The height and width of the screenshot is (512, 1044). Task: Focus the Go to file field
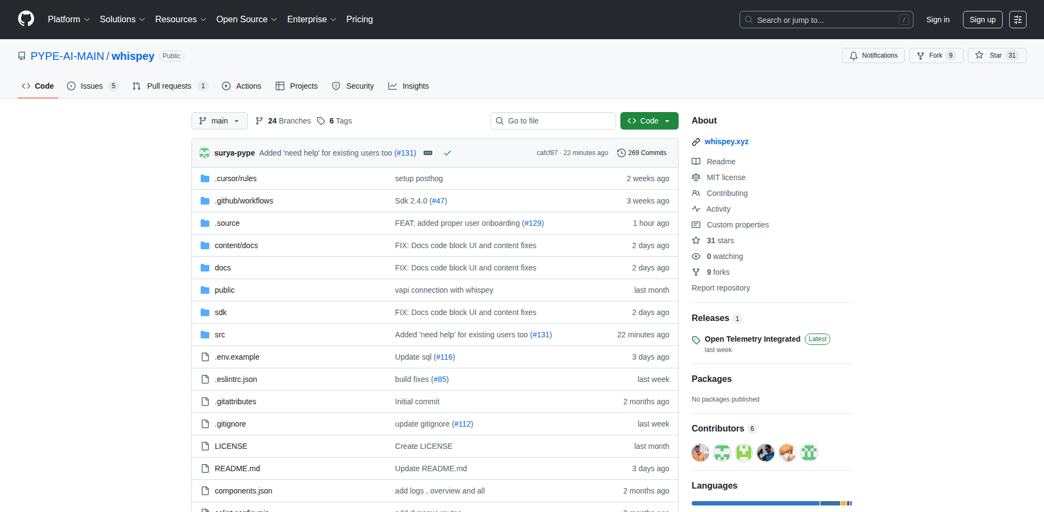coord(553,121)
